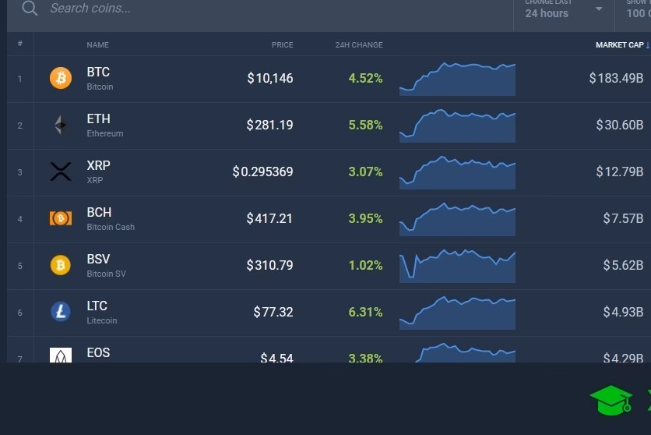
Task: Click the Bitcoin BTC logo icon
Action: click(x=61, y=78)
